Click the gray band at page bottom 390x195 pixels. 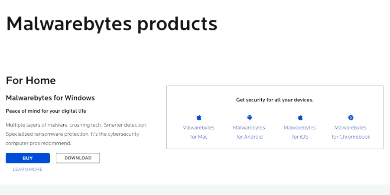coord(195,190)
